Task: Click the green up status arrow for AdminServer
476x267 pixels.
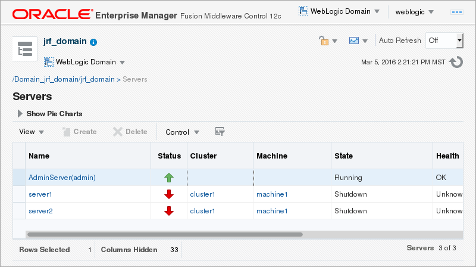Action: pyautogui.click(x=169, y=178)
